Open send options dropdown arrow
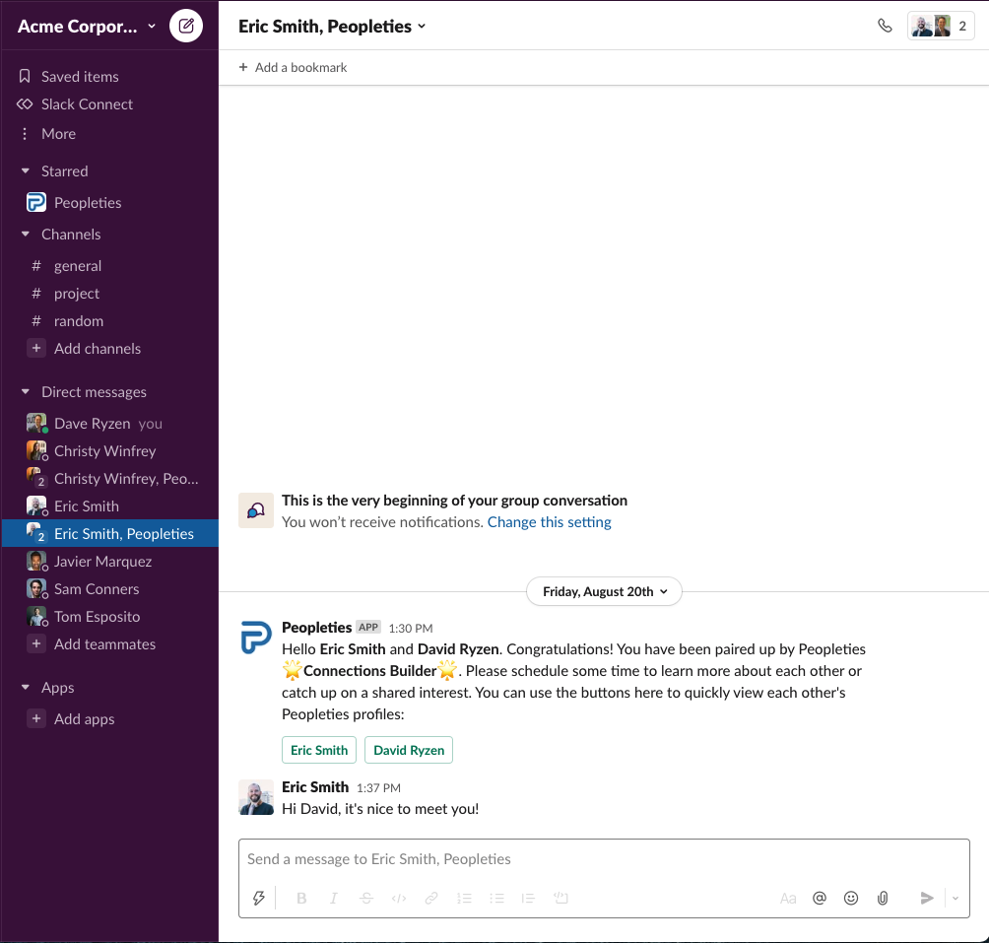The width and height of the screenshot is (989, 943). [956, 899]
